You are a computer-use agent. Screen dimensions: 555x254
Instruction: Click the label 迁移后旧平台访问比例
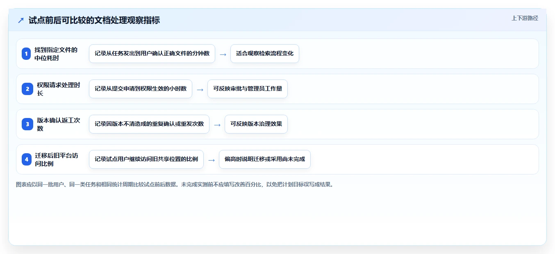57,159
